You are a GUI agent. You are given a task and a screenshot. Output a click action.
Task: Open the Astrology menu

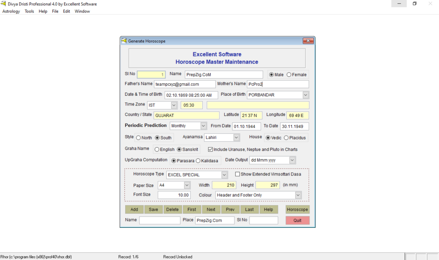click(11, 11)
